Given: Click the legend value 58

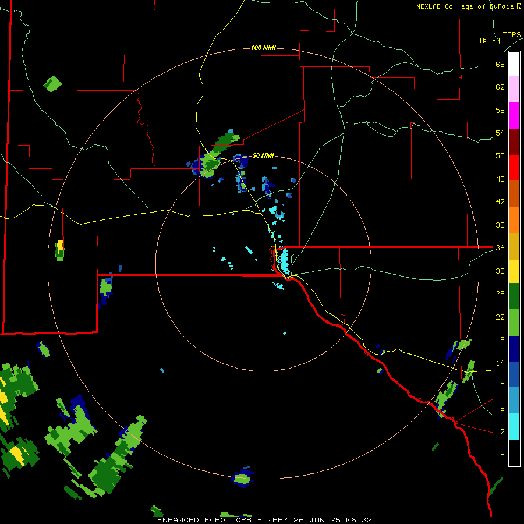Looking at the screenshot, I should coord(500,110).
